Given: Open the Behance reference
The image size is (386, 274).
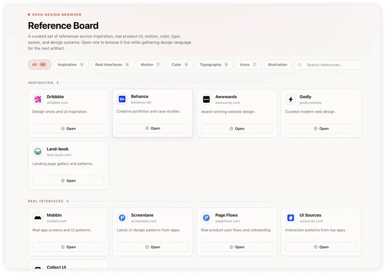Looking at the screenshot, I should point(153,128).
